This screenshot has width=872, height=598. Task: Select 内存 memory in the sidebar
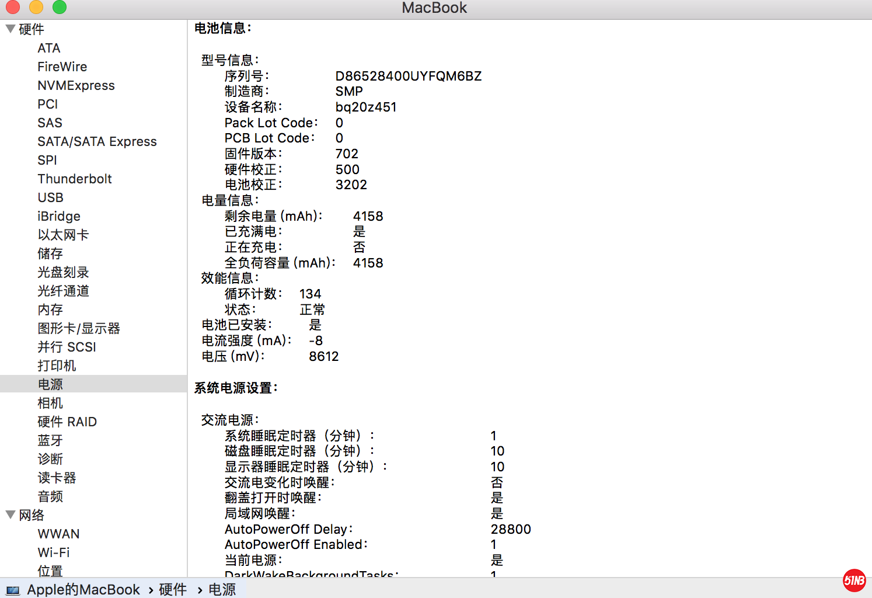(x=50, y=310)
